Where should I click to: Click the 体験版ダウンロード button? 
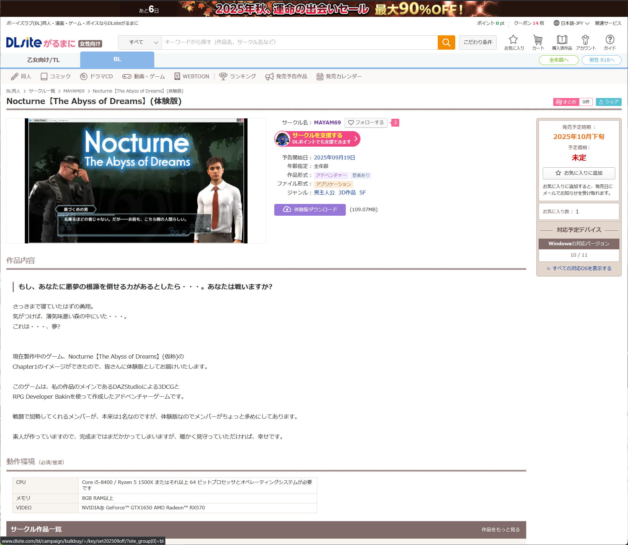coord(310,210)
